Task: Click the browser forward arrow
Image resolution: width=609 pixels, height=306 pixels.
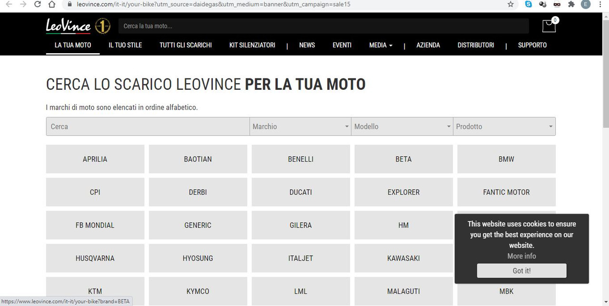Action: 23,4
